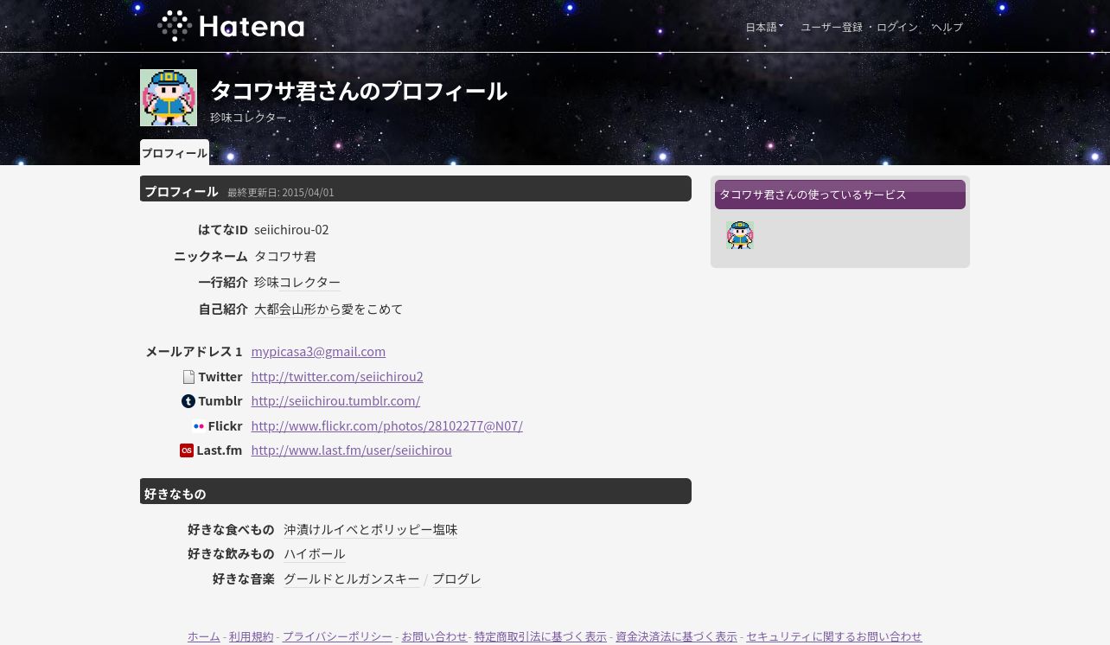Click the はてなID label
Image resolution: width=1110 pixels, height=645 pixels.
(x=223, y=229)
